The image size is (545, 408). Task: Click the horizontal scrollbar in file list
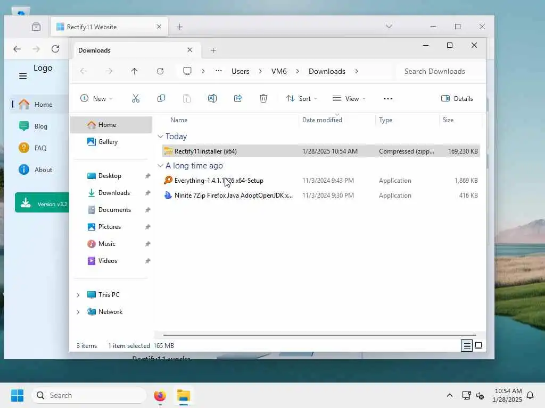pyautogui.click(x=320, y=335)
